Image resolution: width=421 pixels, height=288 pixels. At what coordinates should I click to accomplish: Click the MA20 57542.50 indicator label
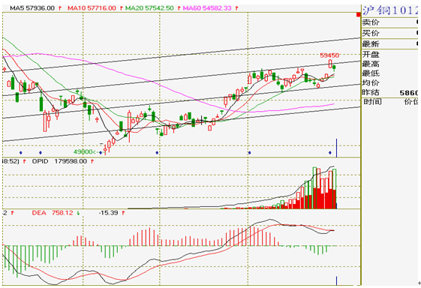pyautogui.click(x=149, y=8)
